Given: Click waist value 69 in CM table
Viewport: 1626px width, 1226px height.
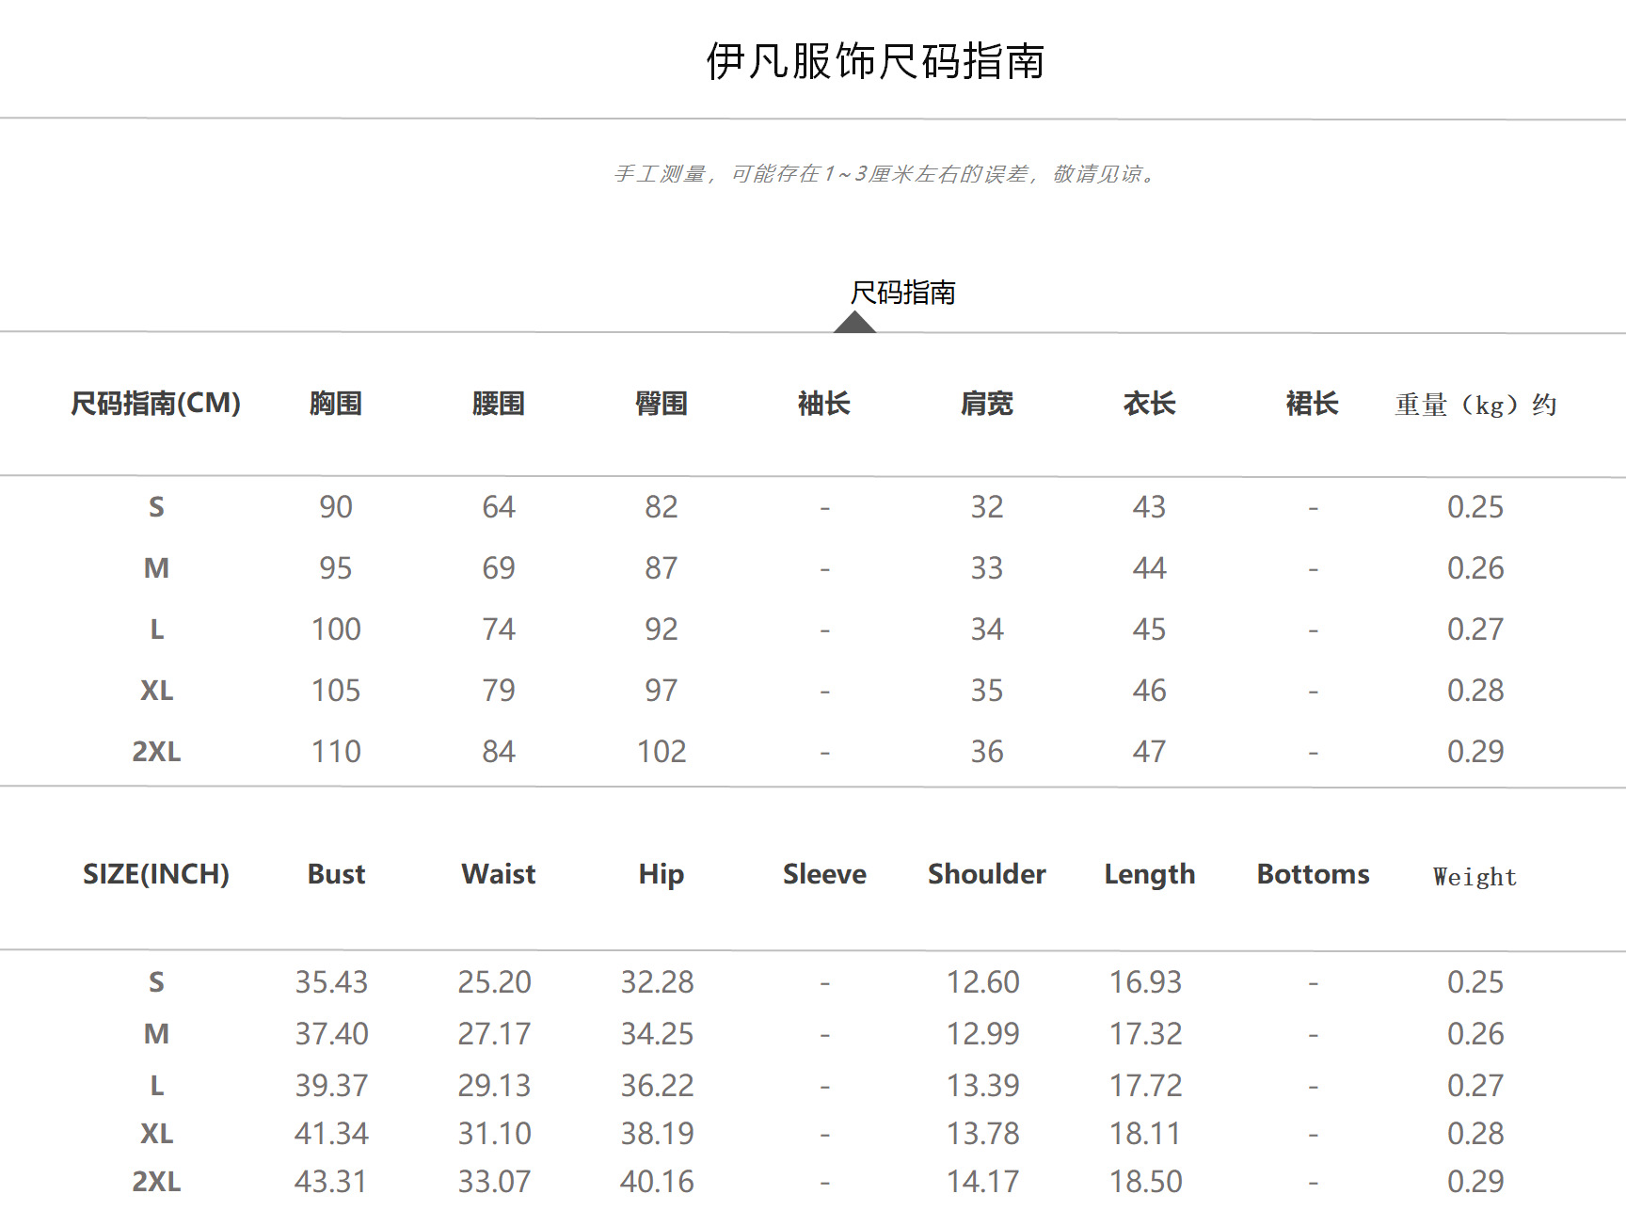Looking at the screenshot, I should 499,568.
